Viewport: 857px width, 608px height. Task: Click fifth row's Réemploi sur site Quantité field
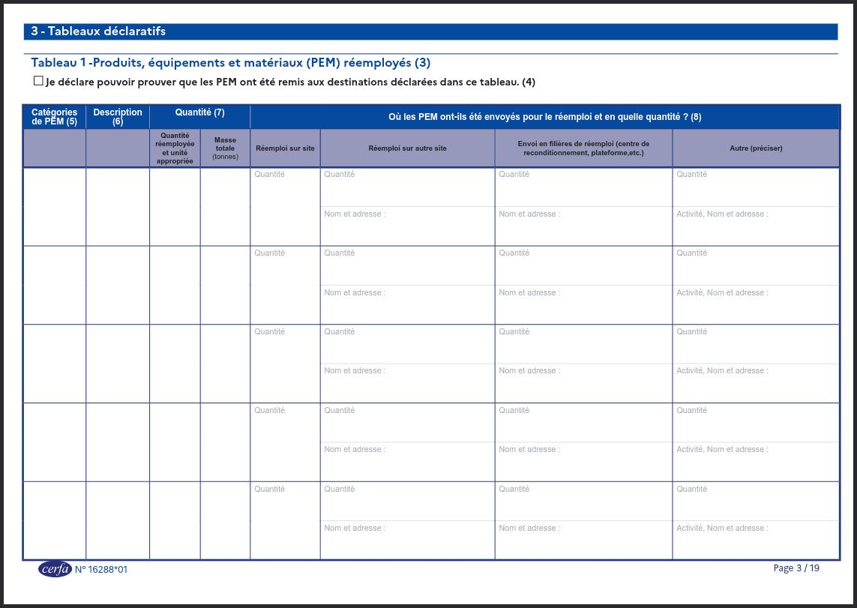(x=286, y=520)
